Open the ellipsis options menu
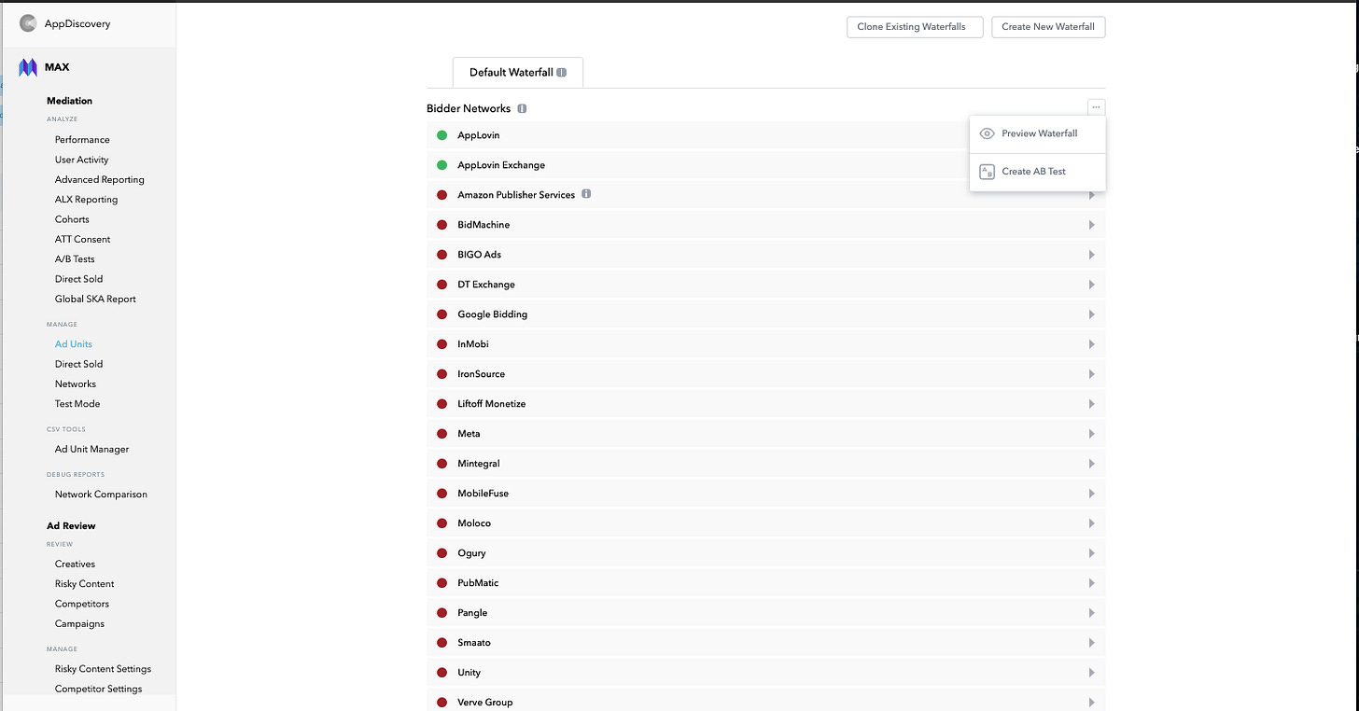Image resolution: width=1359 pixels, height=711 pixels. click(1096, 106)
